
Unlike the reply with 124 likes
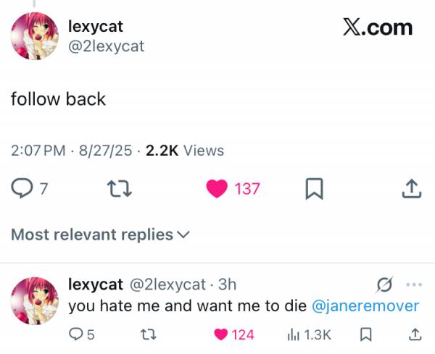tap(221, 334)
